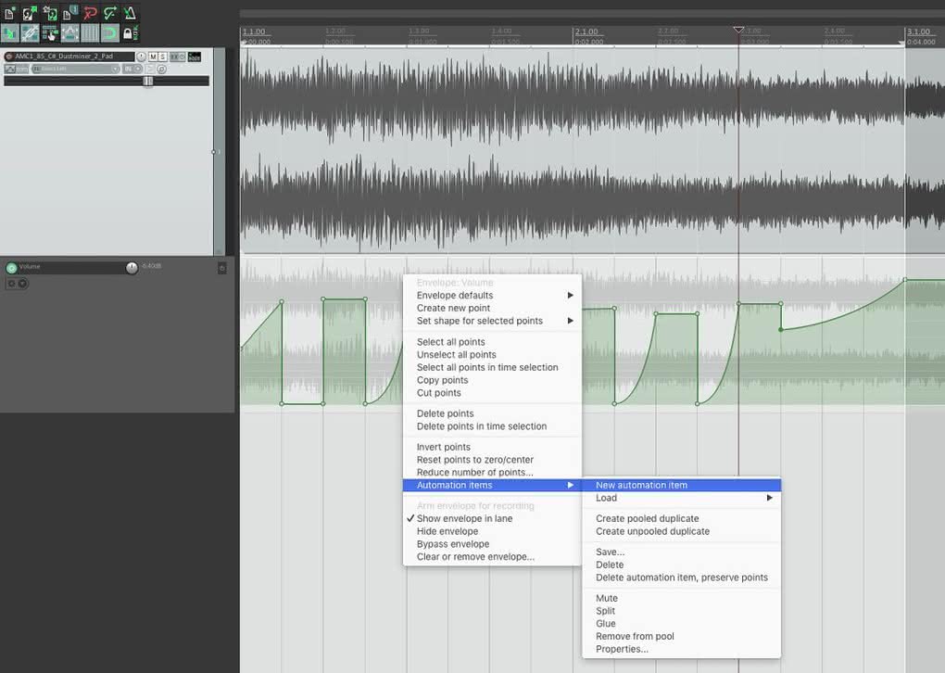Arm the Dustminer track for recording
This screenshot has width=945, height=673.
point(8,57)
